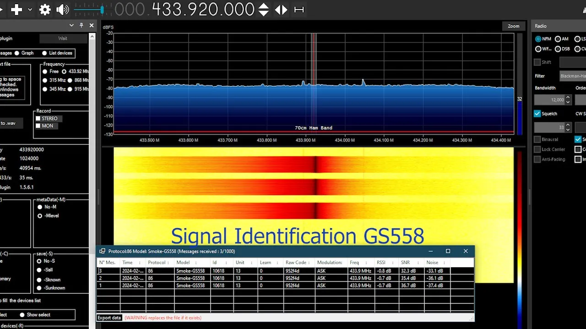Toggle the Anti-Fading checkbox
Screen dimensions: 586x329
point(537,159)
